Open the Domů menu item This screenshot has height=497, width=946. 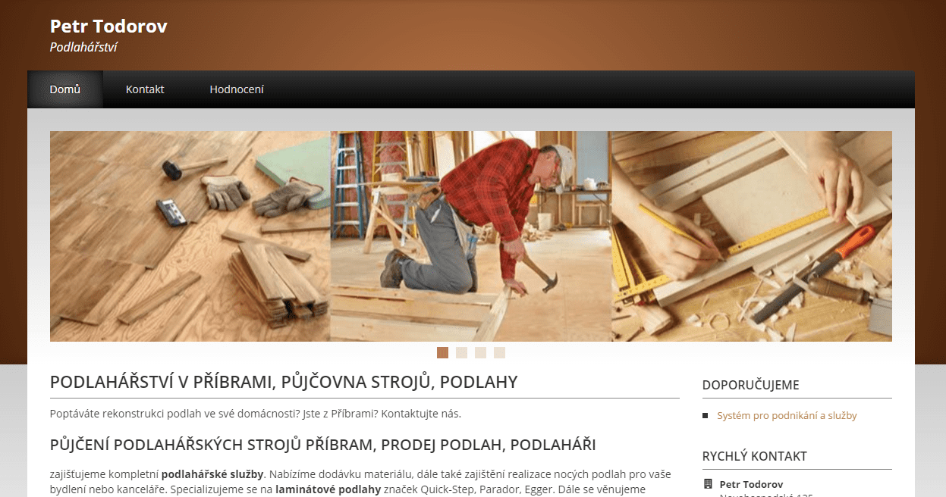(65, 89)
